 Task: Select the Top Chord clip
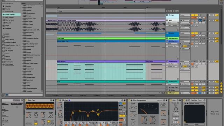(155, 61)
